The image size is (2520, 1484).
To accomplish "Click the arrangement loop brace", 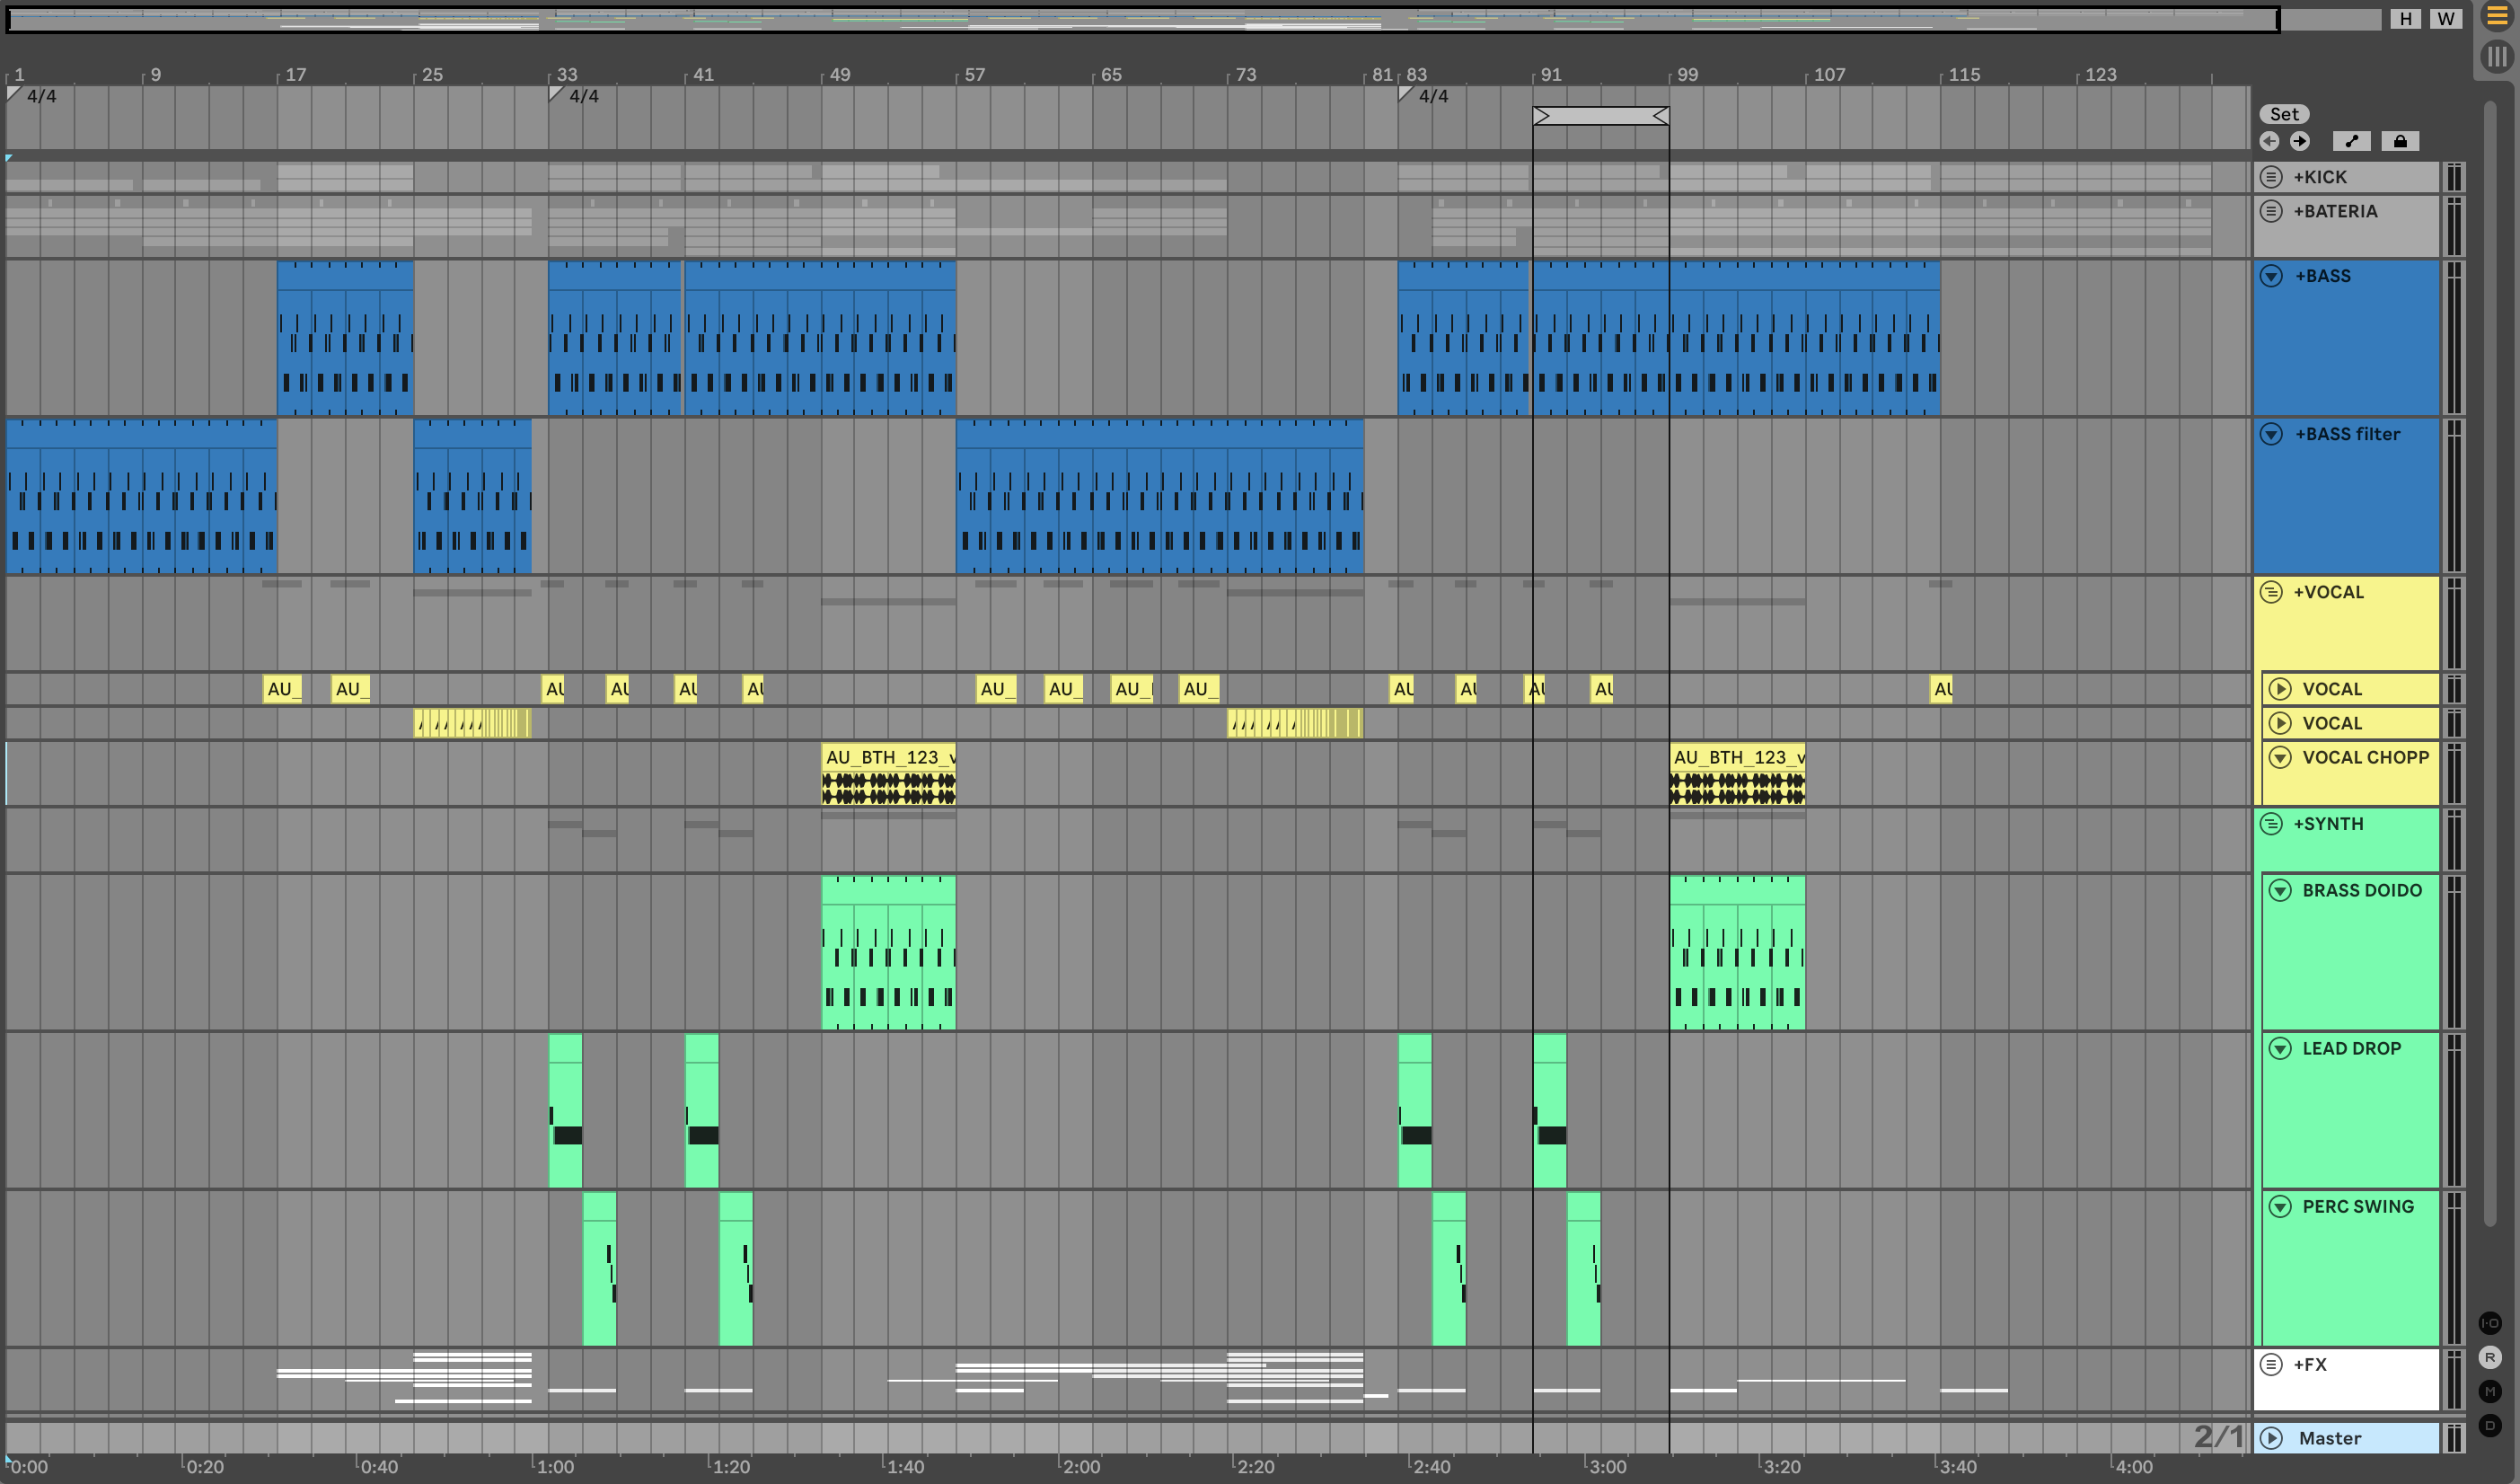I will coord(1601,116).
